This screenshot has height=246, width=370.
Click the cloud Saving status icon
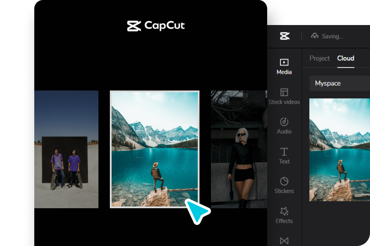coord(315,36)
